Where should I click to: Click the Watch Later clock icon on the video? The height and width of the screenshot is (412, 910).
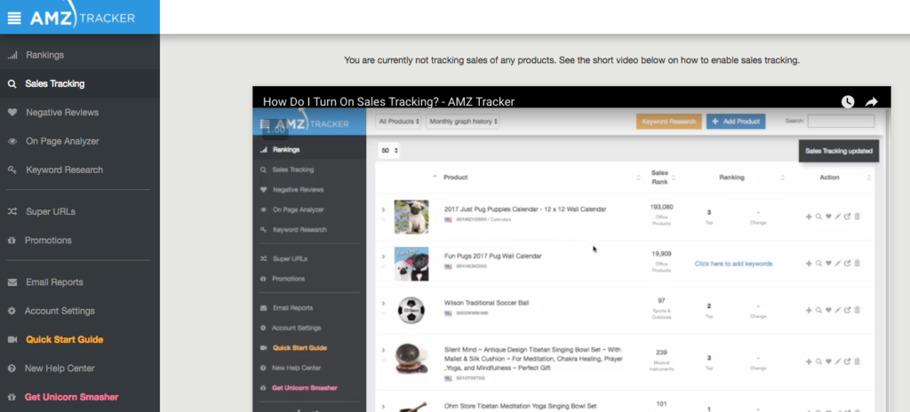[x=848, y=101]
